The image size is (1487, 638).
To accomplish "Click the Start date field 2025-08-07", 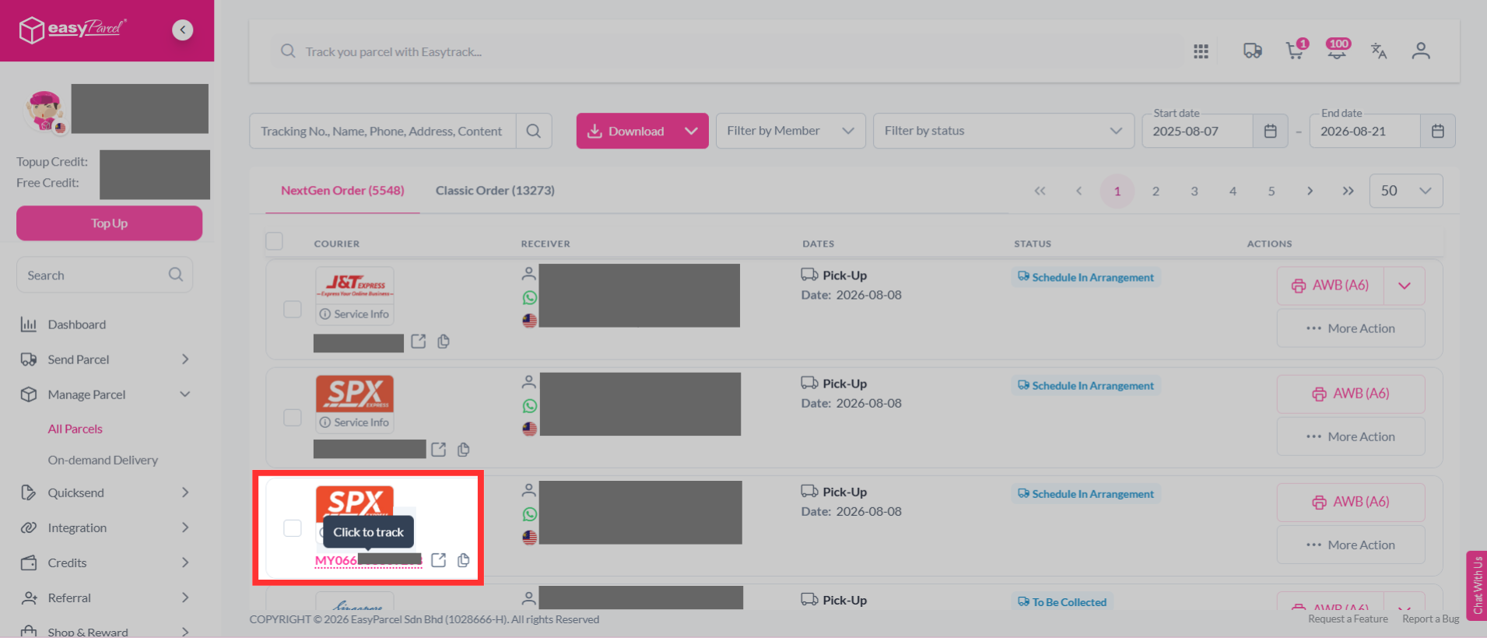I will pos(1198,131).
